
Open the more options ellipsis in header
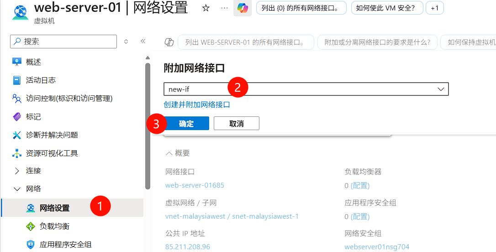pos(224,8)
